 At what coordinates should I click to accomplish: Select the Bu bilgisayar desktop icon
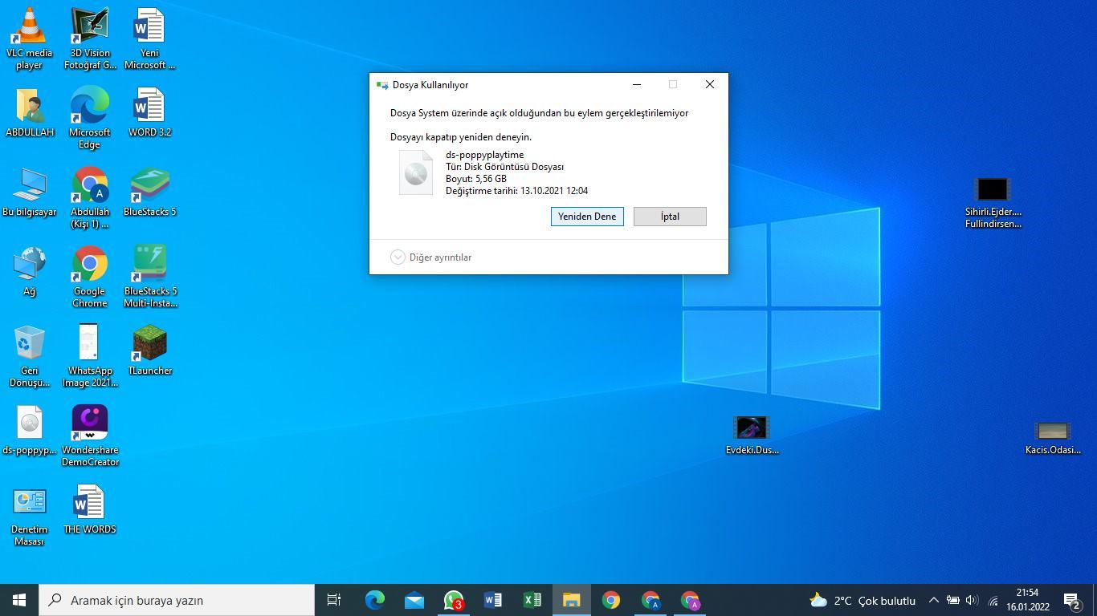[30, 192]
